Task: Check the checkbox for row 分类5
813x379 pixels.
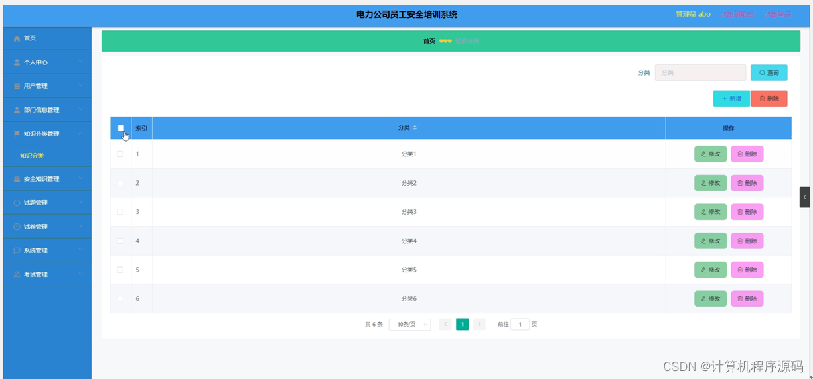Action: click(120, 270)
